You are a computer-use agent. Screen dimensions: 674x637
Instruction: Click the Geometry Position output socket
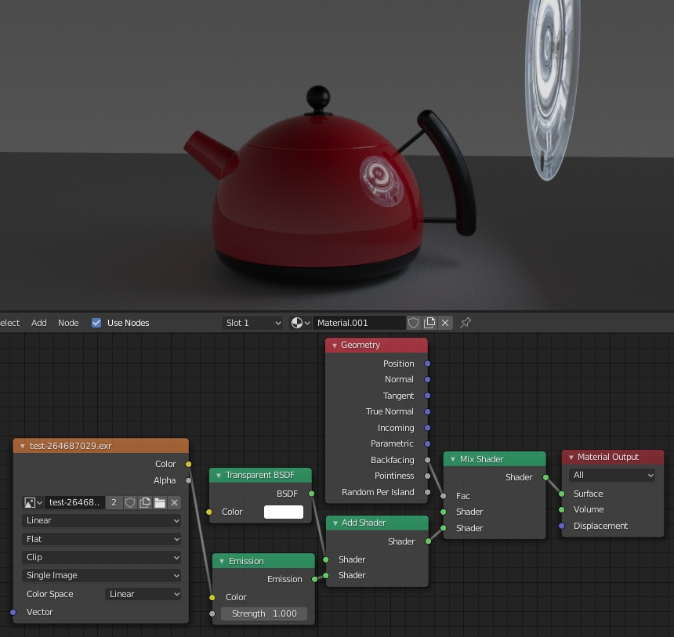pos(427,364)
